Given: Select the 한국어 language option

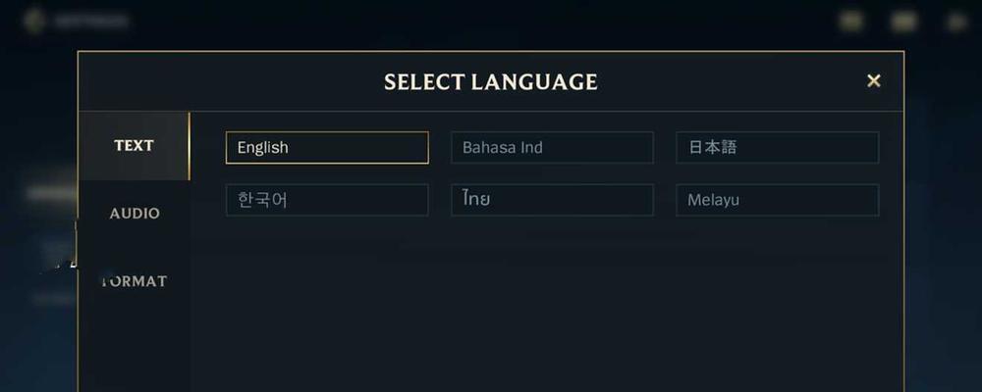Looking at the screenshot, I should (x=327, y=200).
